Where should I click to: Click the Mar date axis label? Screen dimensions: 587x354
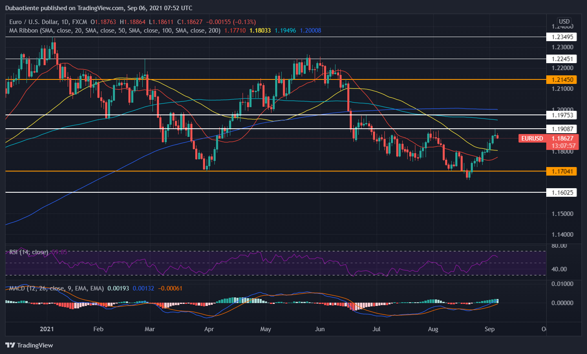coord(150,329)
